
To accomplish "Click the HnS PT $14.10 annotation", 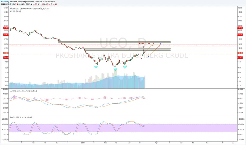I will point(144,44).
